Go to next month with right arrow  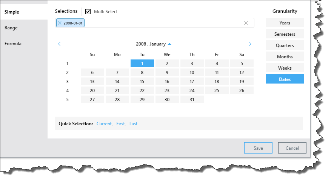coord(250,44)
